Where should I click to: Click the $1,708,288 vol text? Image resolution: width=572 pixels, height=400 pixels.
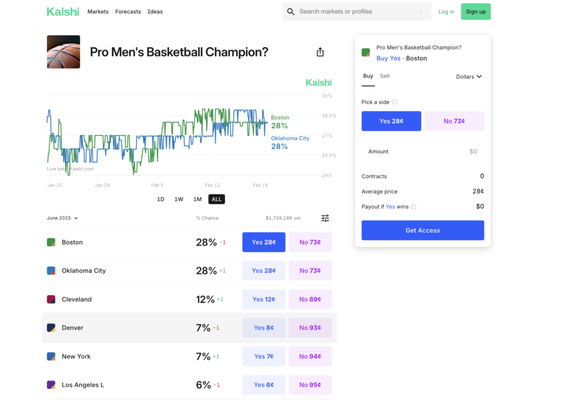click(x=283, y=218)
